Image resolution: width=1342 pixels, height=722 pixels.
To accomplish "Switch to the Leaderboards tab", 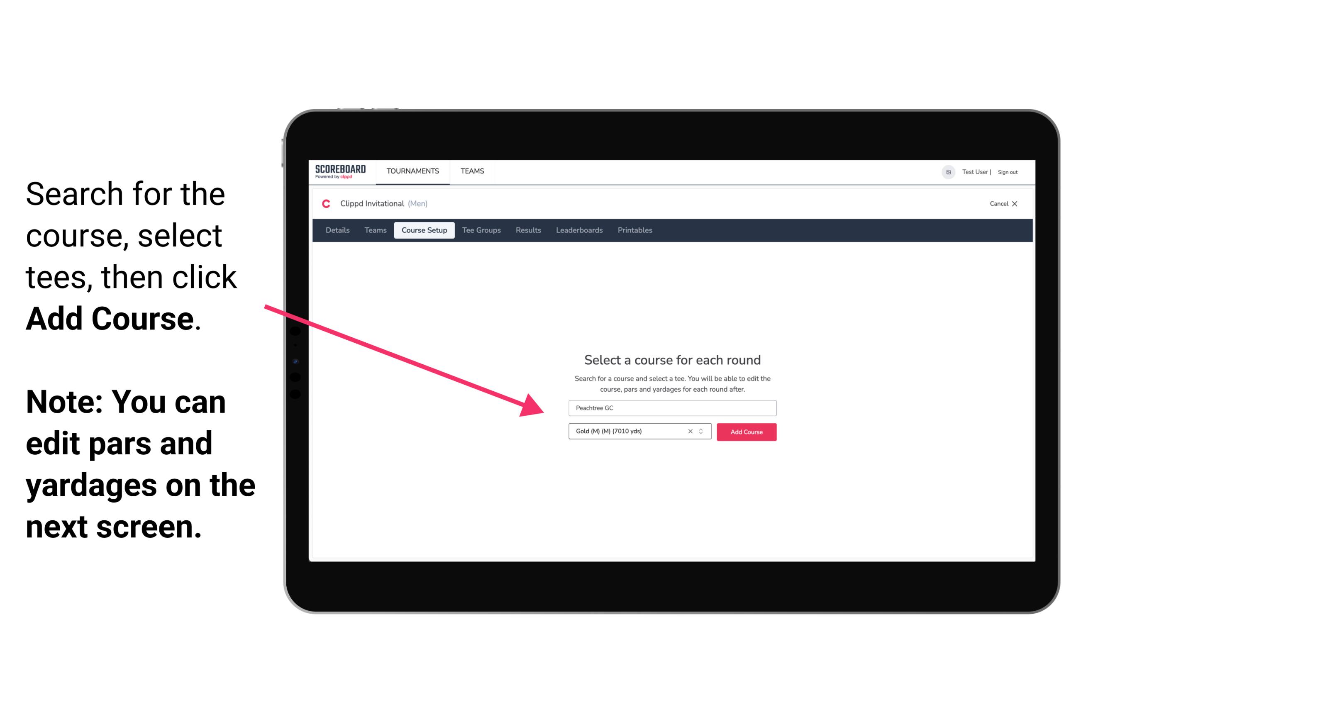I will 578,230.
